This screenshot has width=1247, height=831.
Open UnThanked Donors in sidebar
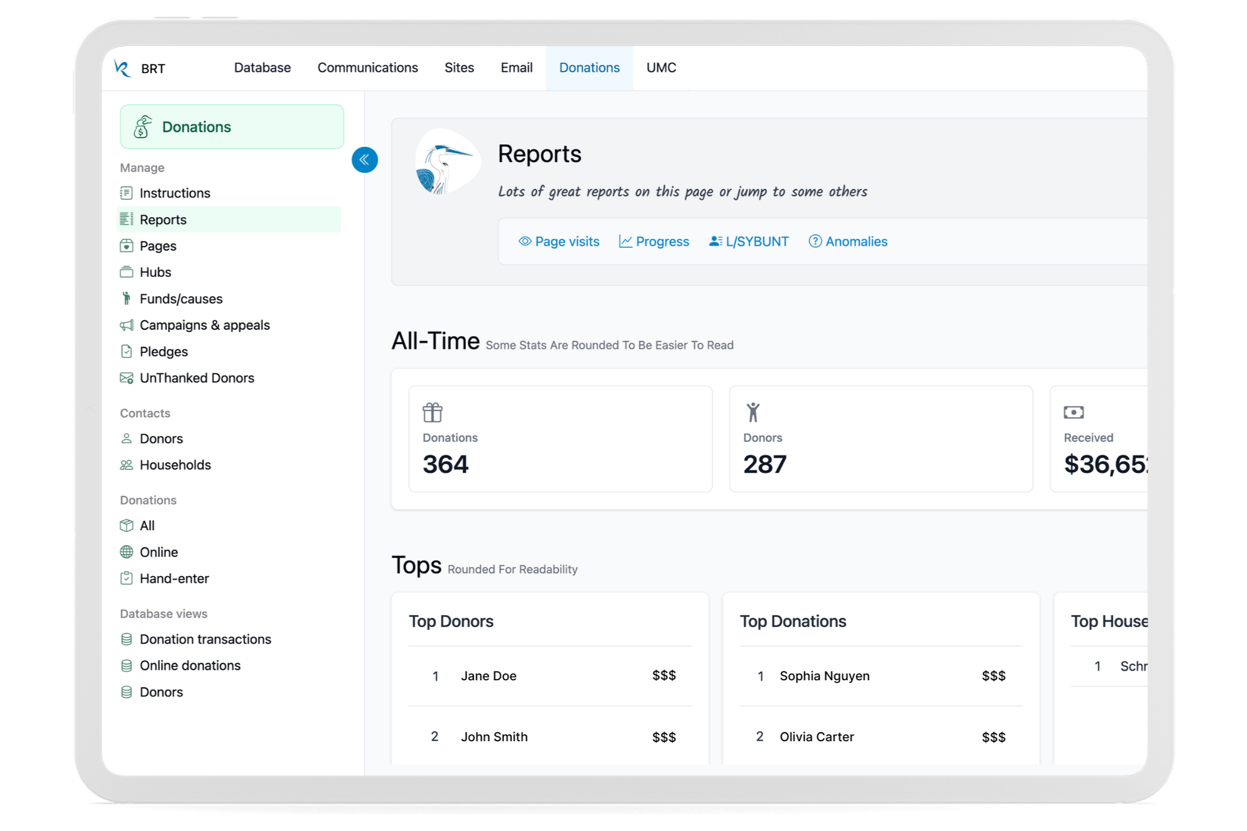(x=196, y=378)
